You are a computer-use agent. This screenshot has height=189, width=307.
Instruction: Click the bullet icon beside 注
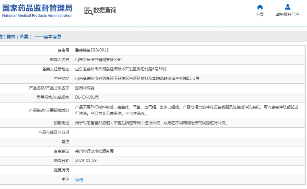[x=63, y=179]
